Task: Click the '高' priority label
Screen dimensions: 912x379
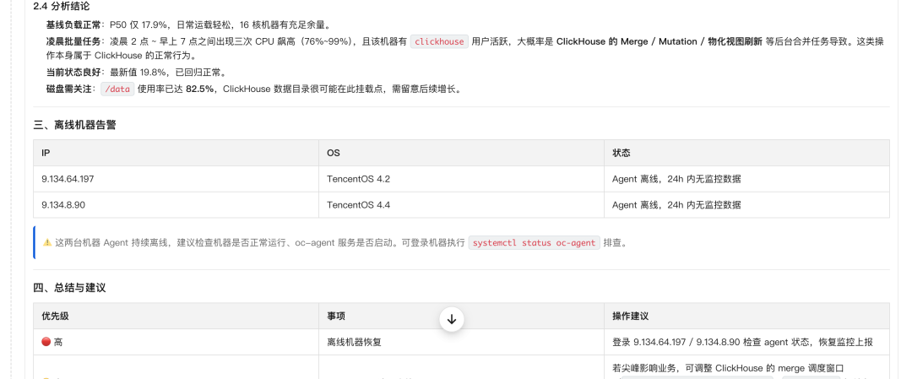Action: point(58,343)
